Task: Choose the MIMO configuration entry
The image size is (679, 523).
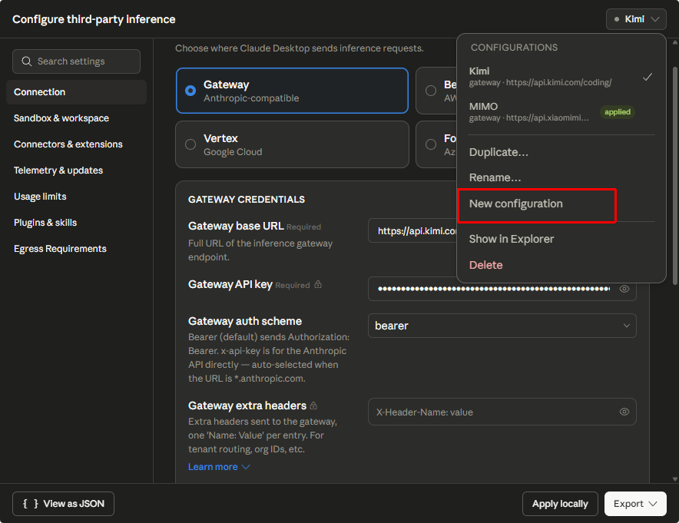Action: 561,111
